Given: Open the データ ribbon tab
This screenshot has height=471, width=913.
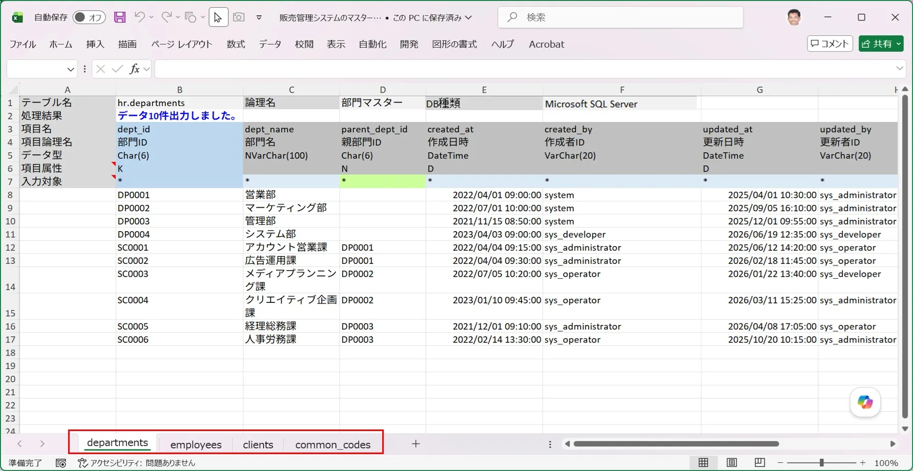Looking at the screenshot, I should click(x=270, y=44).
